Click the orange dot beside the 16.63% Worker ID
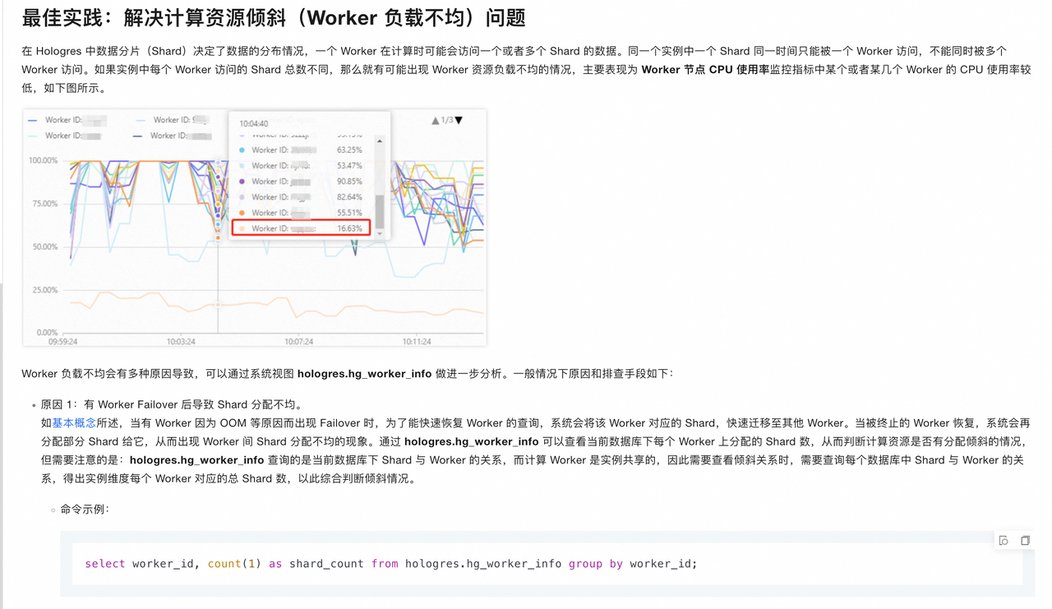Screen dimensions: 1052x609 pos(242,228)
